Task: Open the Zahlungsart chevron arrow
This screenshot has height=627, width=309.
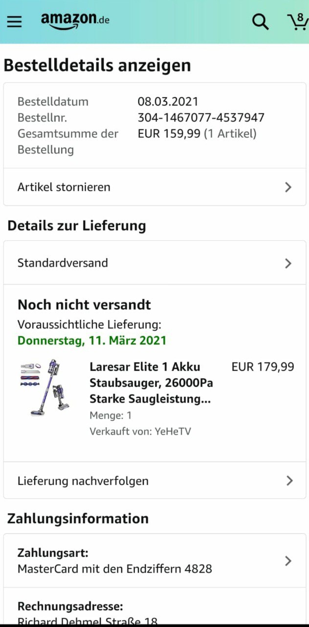Action: pyautogui.click(x=288, y=561)
